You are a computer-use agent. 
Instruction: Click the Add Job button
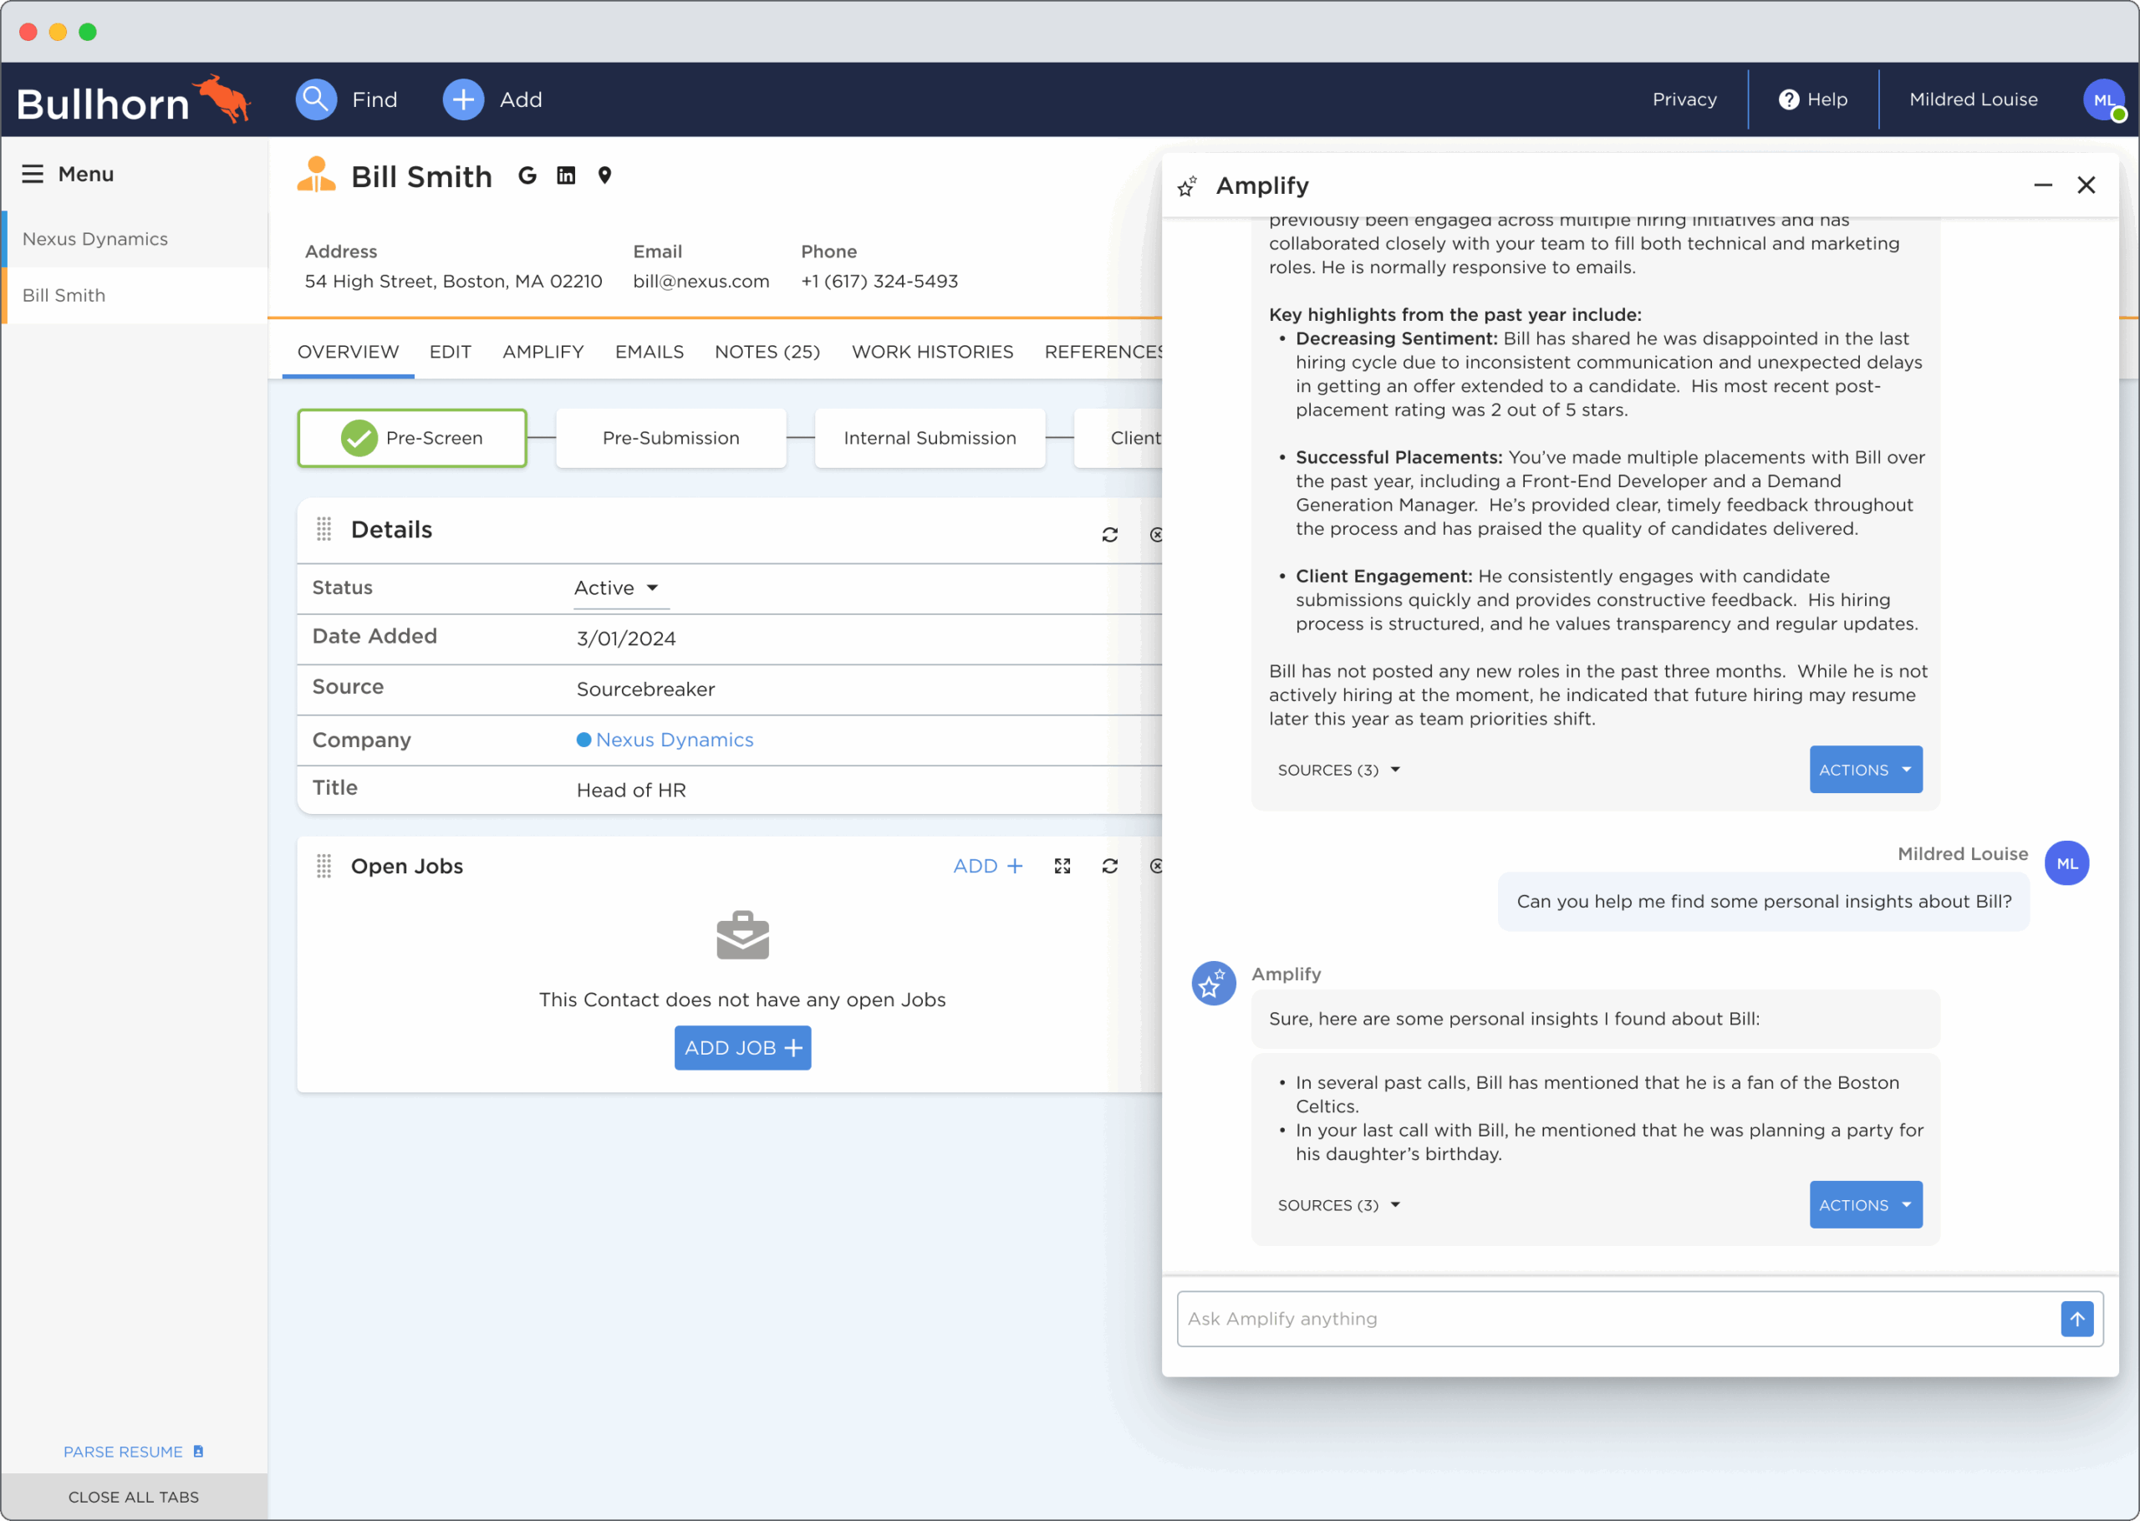(x=741, y=1047)
